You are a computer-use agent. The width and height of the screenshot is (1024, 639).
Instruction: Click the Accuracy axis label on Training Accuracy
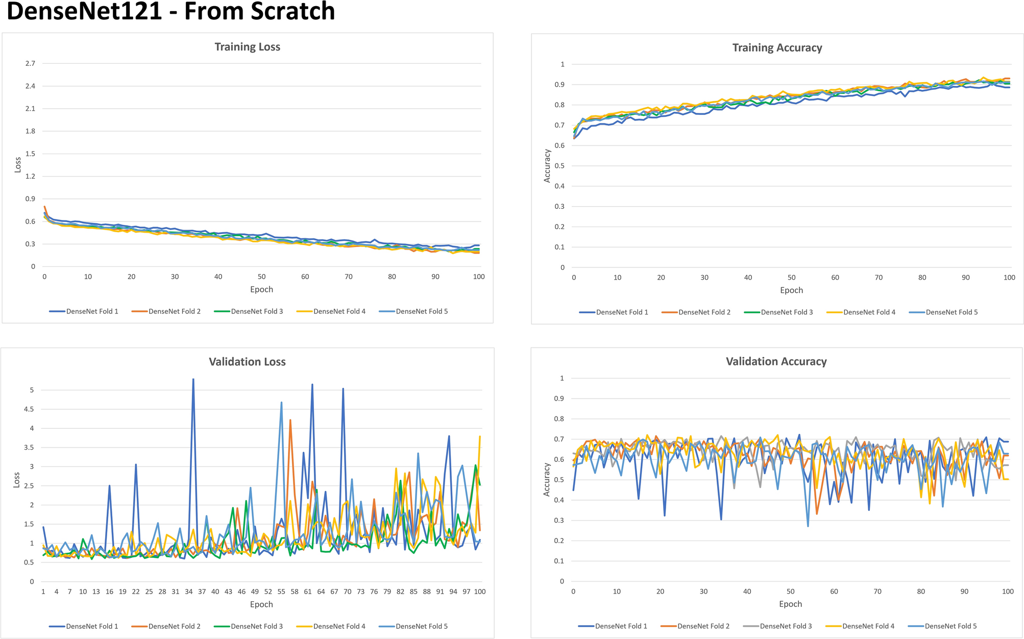coord(547,166)
